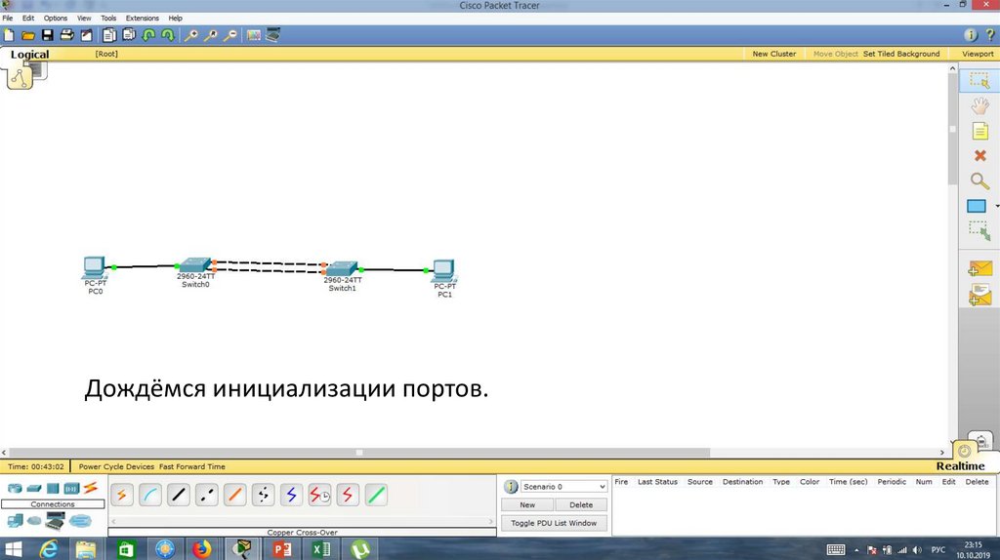The image size is (1000, 560).
Task: Select Serial DCE cable with clock
Action: tap(319, 495)
